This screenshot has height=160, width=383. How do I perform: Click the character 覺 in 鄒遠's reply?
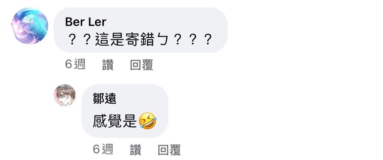[114, 121]
